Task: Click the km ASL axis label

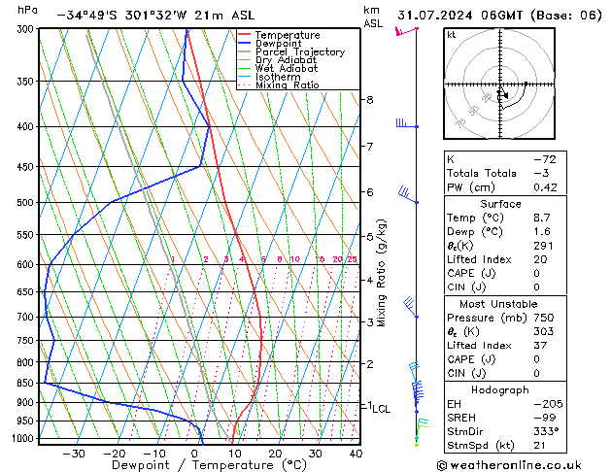Action: [373, 17]
